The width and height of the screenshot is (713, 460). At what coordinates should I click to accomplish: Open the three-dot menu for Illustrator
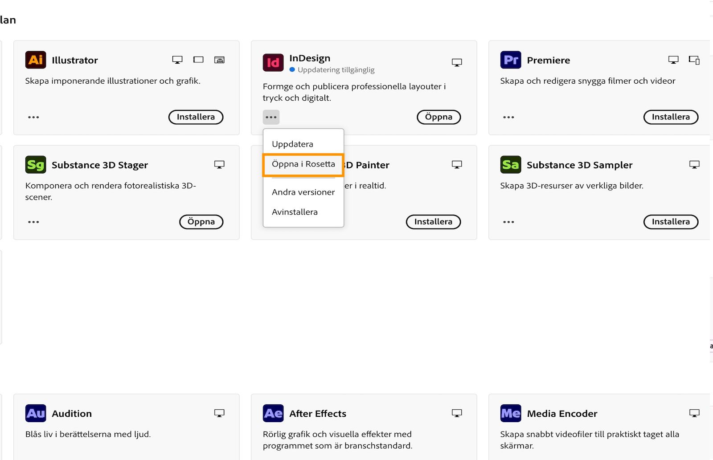click(x=33, y=117)
